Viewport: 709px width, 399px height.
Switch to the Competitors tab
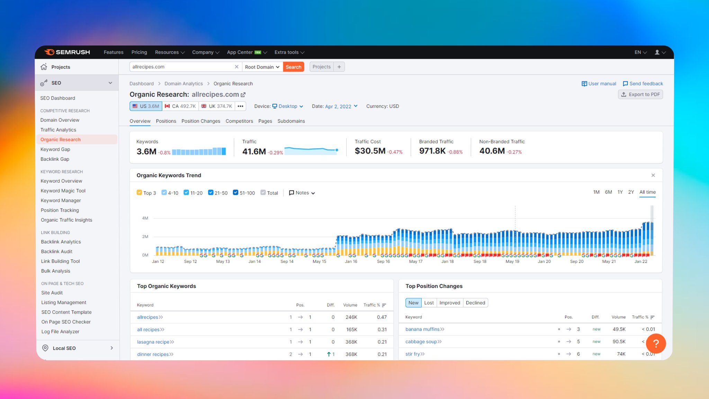coord(239,121)
